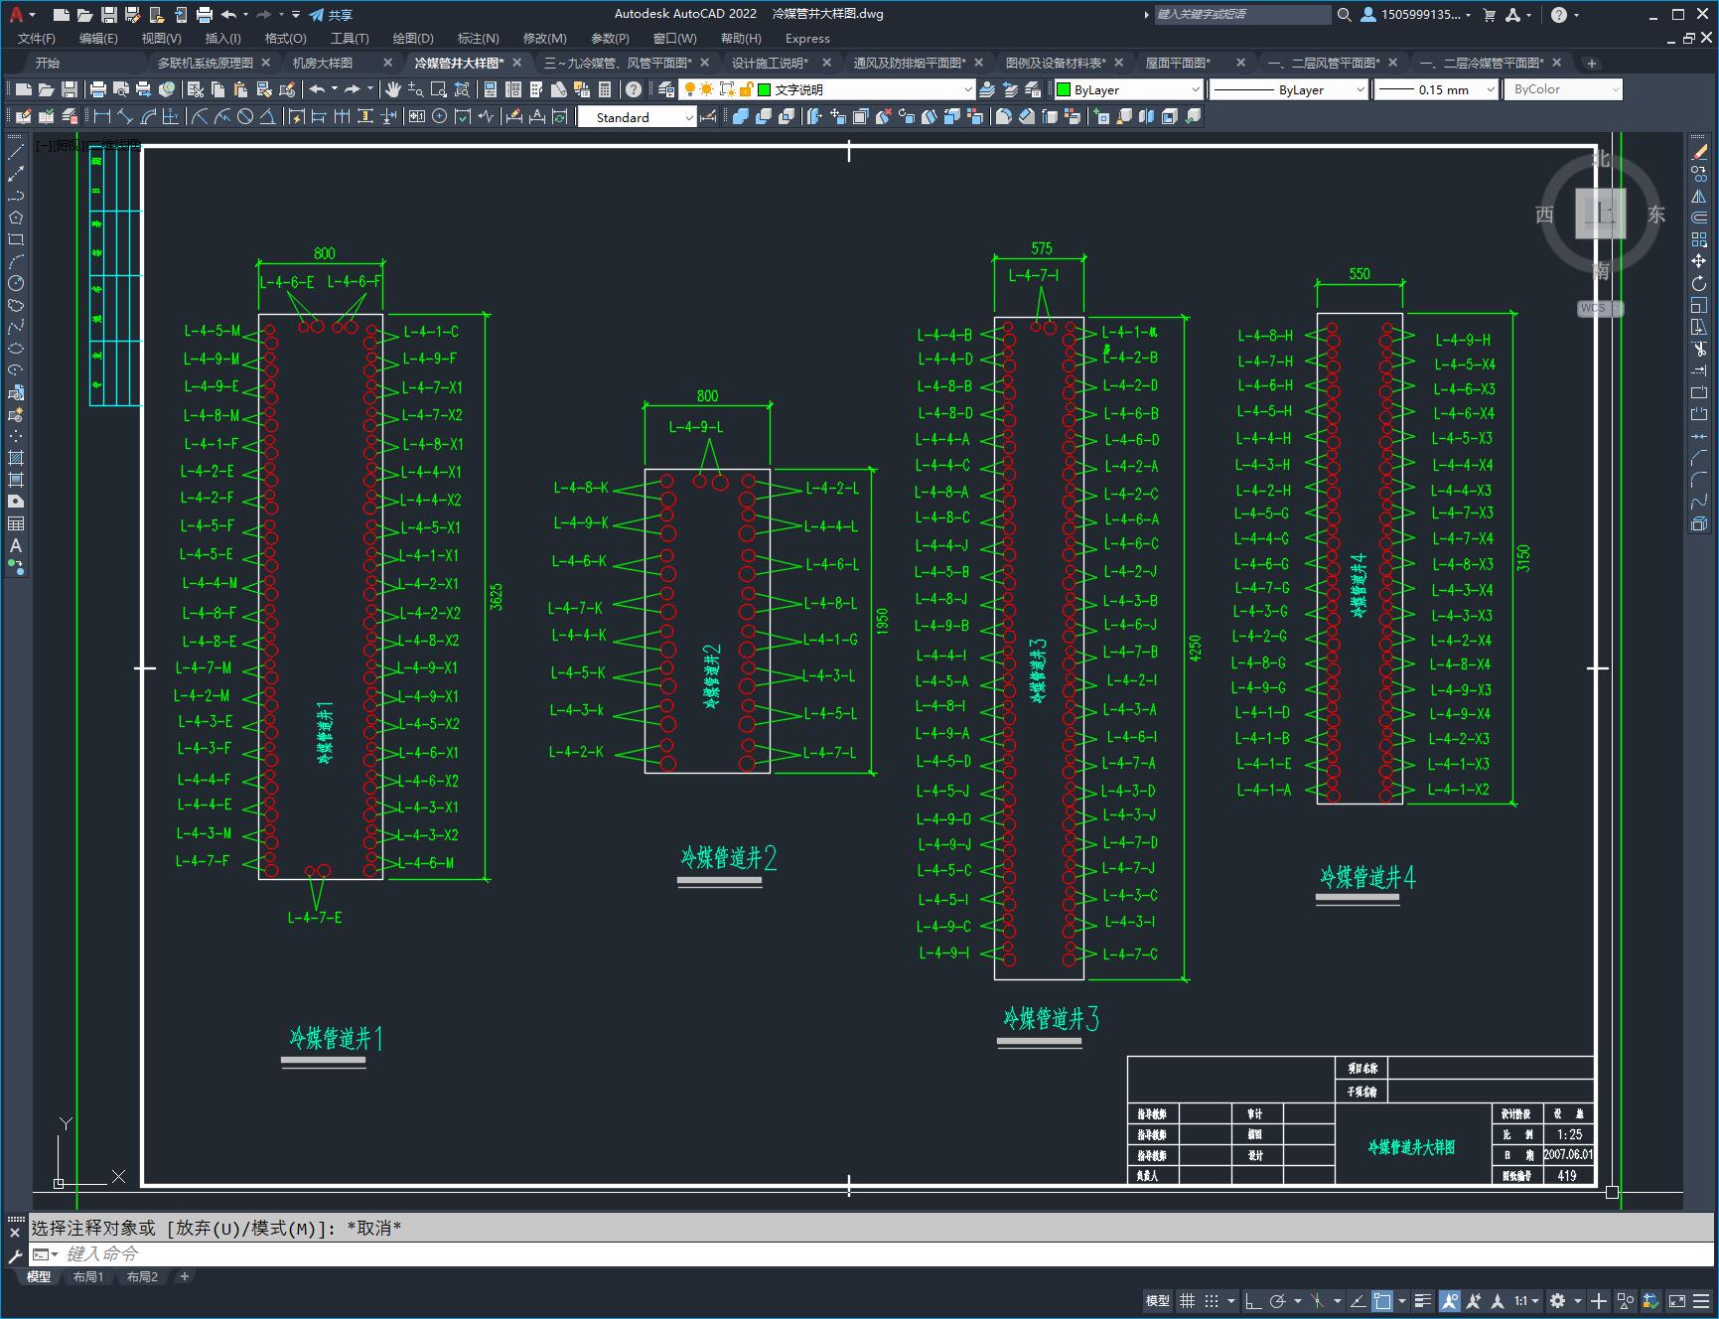The width and height of the screenshot is (1719, 1319).
Task: Click the user account 1505999135
Action: tap(1416, 15)
